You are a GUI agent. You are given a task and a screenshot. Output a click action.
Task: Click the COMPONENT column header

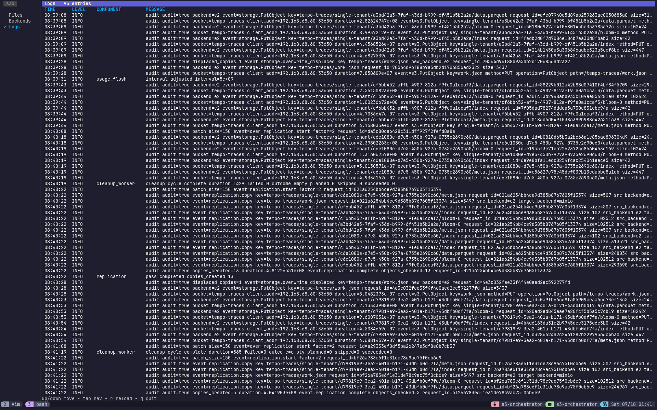click(x=109, y=10)
